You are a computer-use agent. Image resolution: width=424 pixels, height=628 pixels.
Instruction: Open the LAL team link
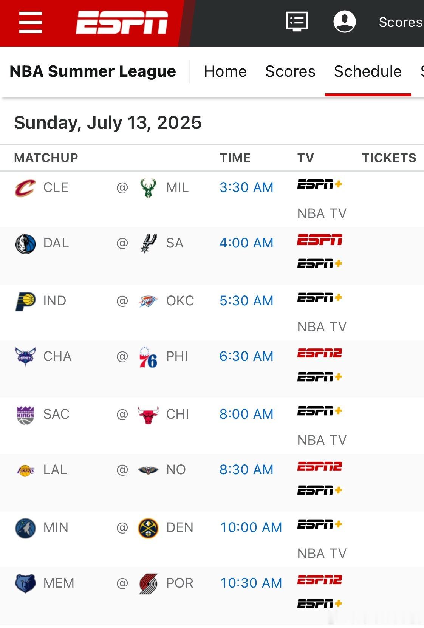coord(55,470)
